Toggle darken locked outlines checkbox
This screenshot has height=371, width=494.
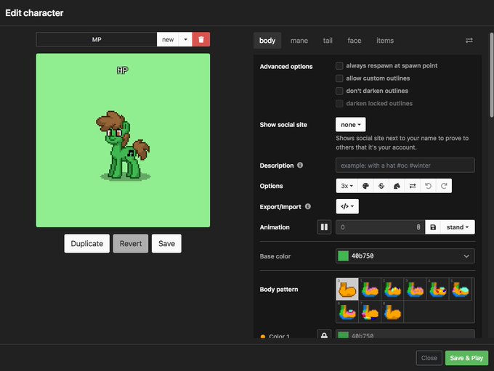tap(339, 103)
